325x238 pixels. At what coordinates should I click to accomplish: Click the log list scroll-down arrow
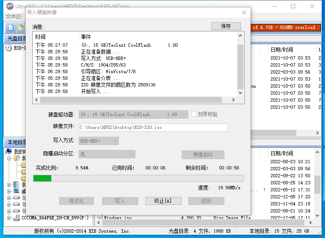240,93
